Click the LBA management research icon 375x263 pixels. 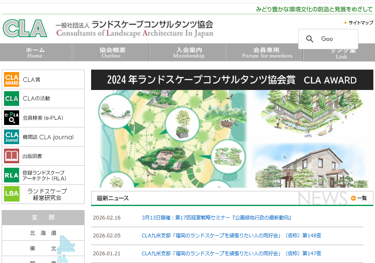(x=12, y=194)
